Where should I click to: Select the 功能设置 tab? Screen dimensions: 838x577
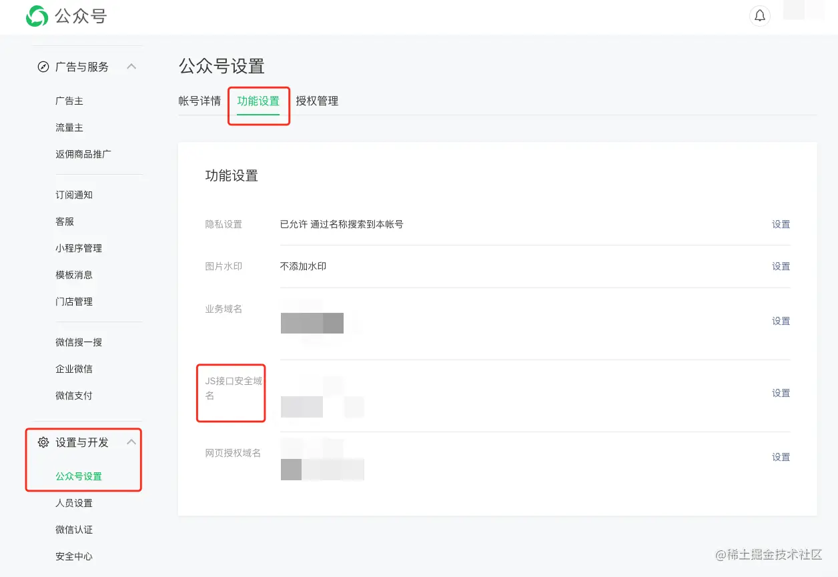point(258,101)
